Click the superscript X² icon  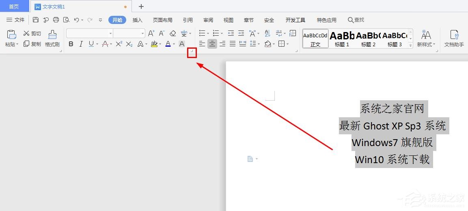pos(119,44)
